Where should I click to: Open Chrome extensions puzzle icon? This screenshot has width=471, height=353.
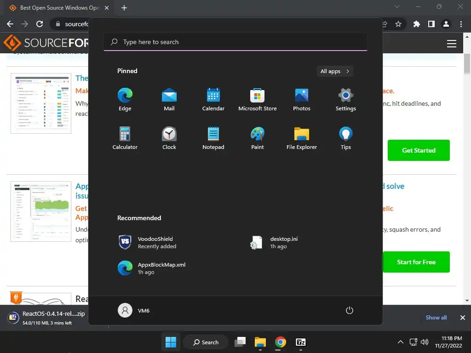[x=416, y=24]
